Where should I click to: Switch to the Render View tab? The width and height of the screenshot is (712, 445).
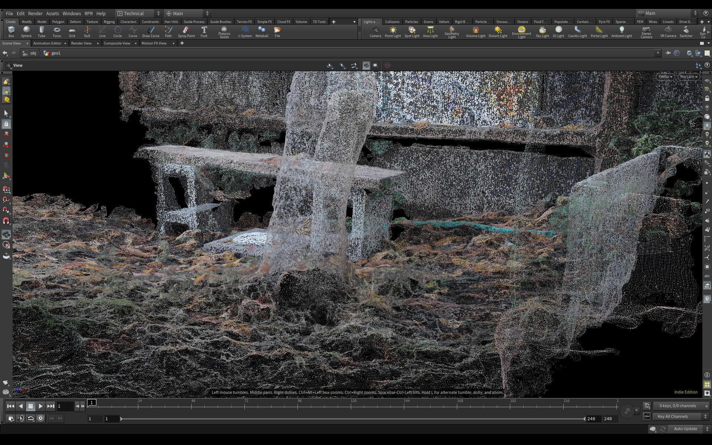(x=81, y=43)
